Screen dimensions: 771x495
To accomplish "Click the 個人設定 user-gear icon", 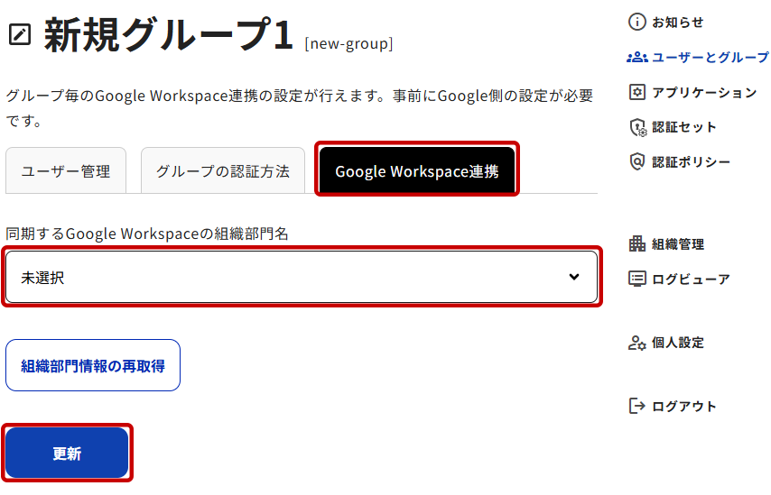I will pyautogui.click(x=637, y=343).
